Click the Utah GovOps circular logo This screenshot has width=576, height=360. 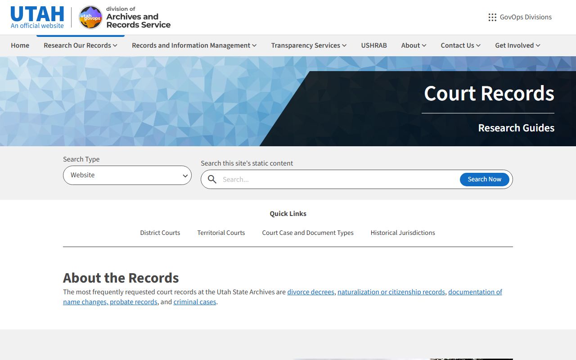(90, 18)
